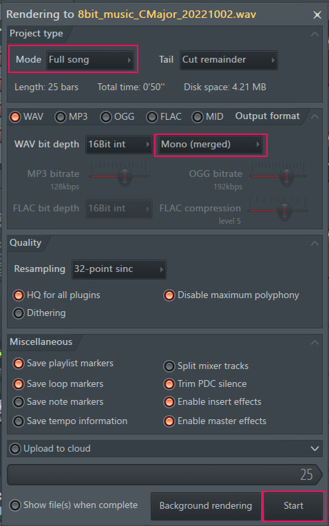Collapse the Project type section chevron
The width and height of the screenshot is (329, 526).
click(315, 34)
